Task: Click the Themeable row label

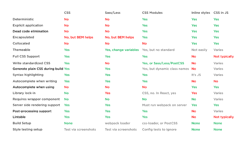Action: coord(21,50)
